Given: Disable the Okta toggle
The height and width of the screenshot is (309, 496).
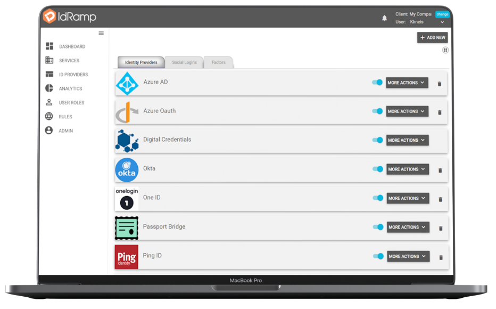Looking at the screenshot, I should click(x=378, y=169).
